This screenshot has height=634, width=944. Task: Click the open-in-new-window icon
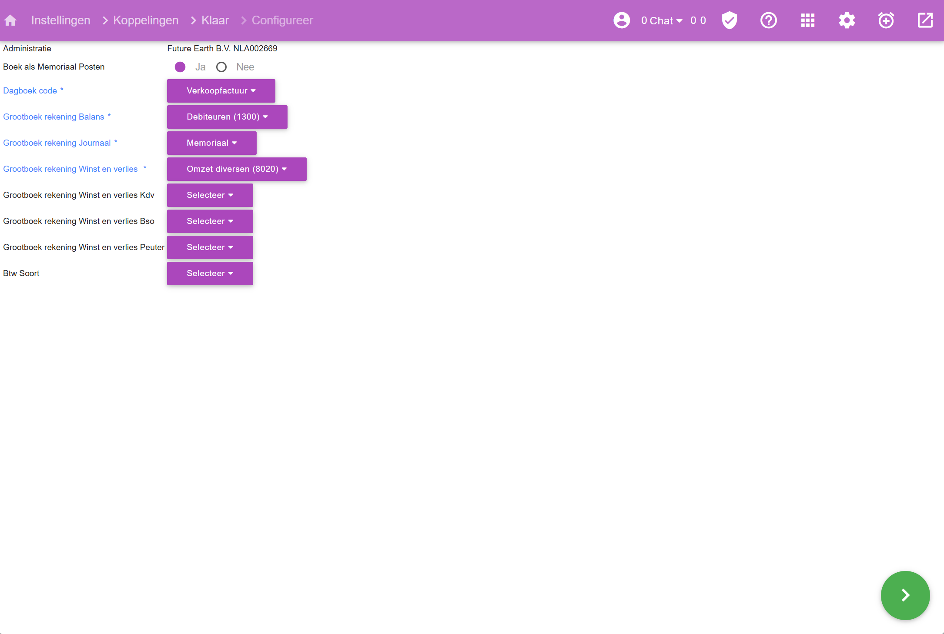(x=925, y=20)
